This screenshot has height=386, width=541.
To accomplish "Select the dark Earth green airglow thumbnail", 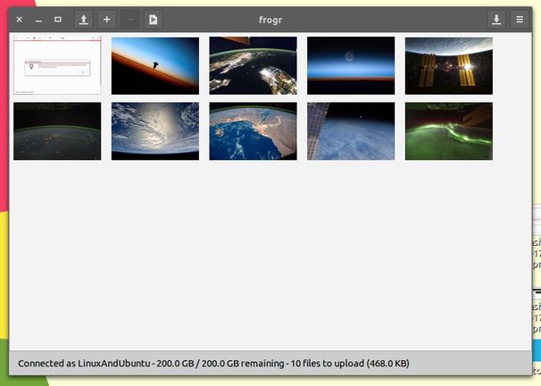I will click(x=57, y=131).
